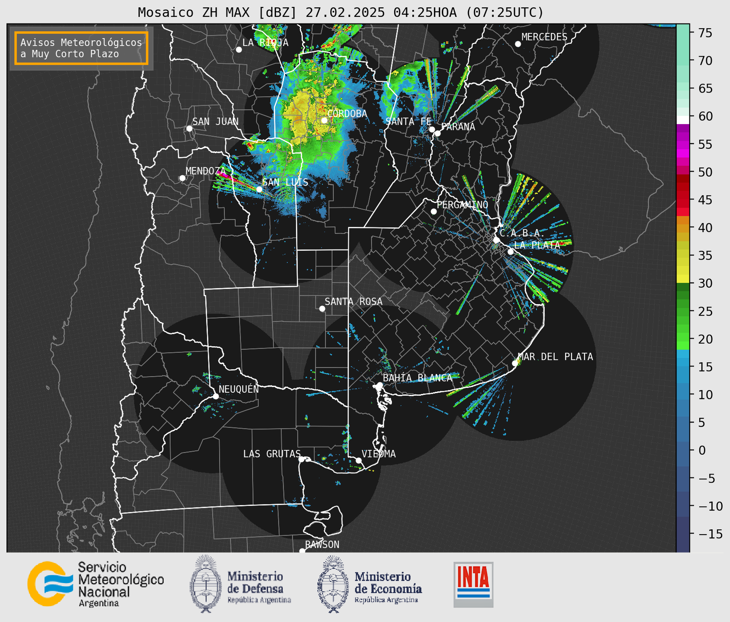The image size is (730, 622).
Task: Click the 0 label on the dBZ scale
Action: 702,450
